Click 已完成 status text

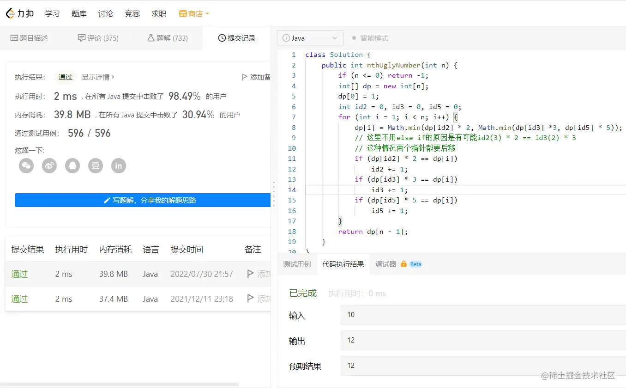[x=303, y=293]
